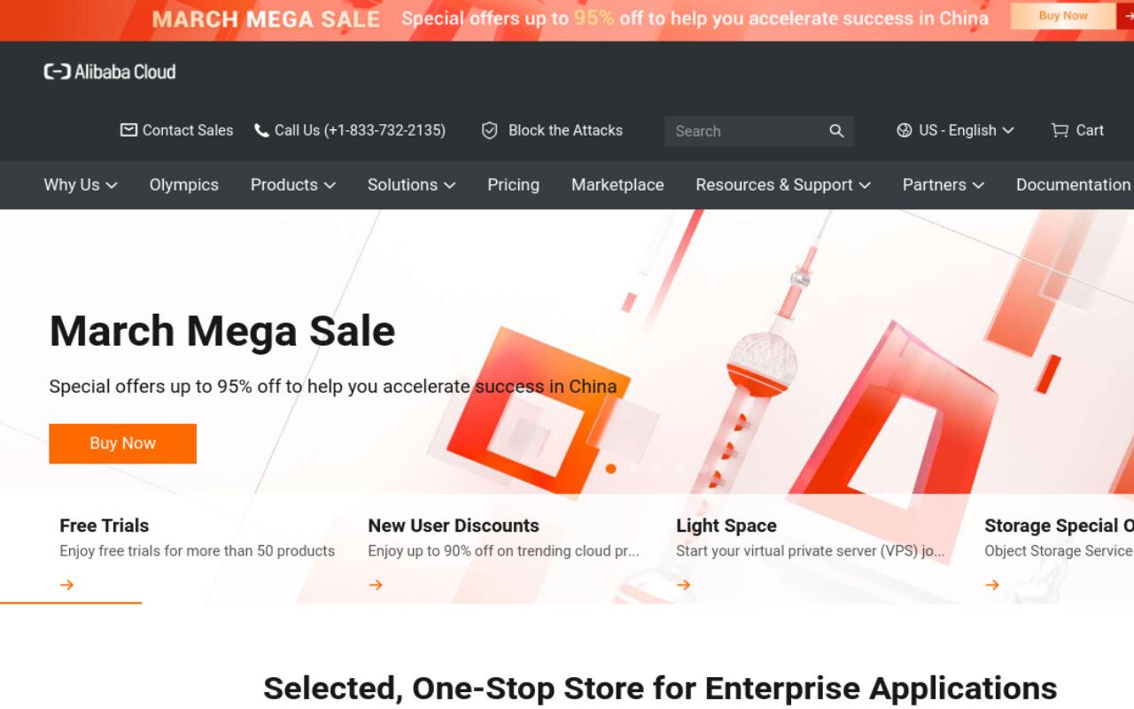Viewport: 1134px width, 709px height.
Task: Click the Contact Sales envelope icon
Action: click(x=128, y=130)
